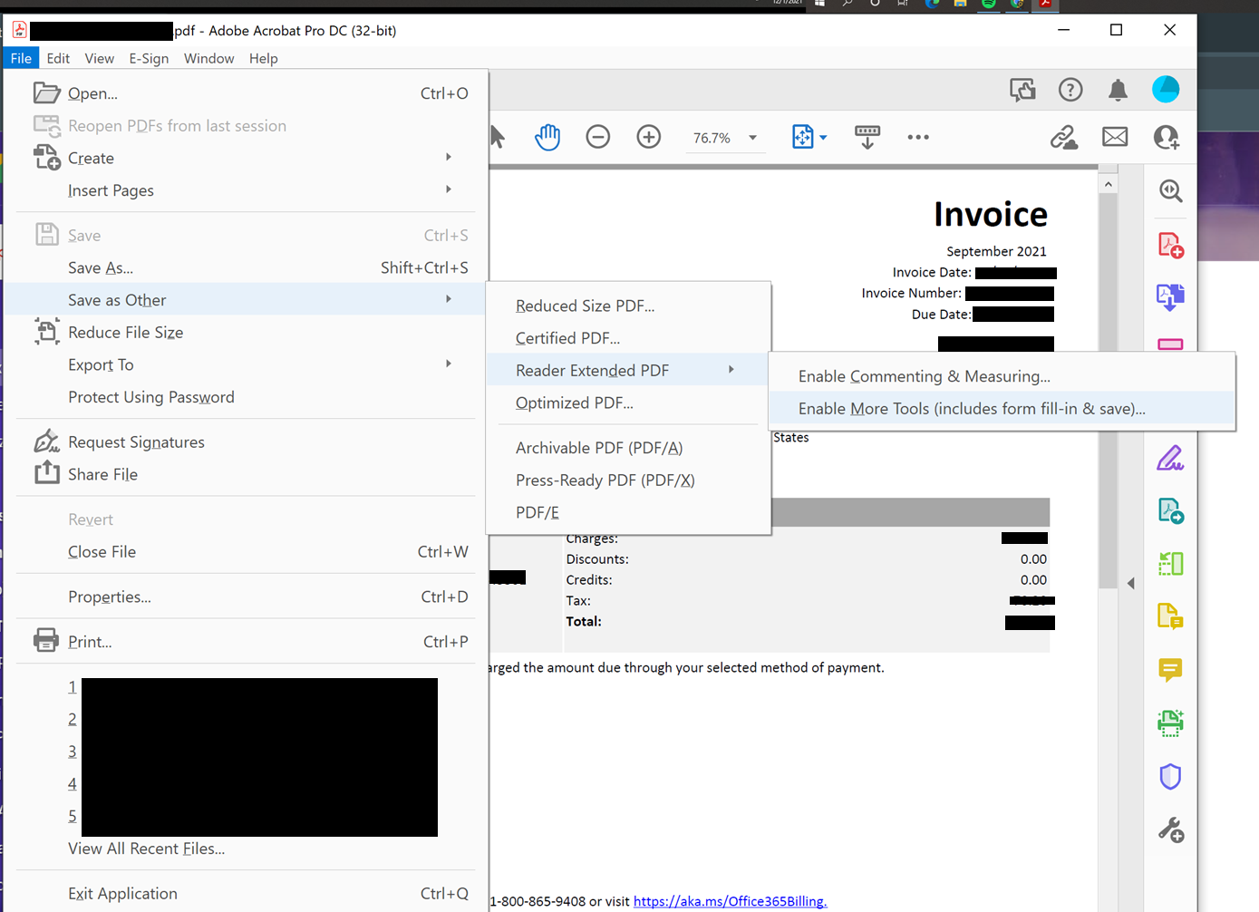
Task: Select the Hand tool in the toolbar
Action: point(547,136)
